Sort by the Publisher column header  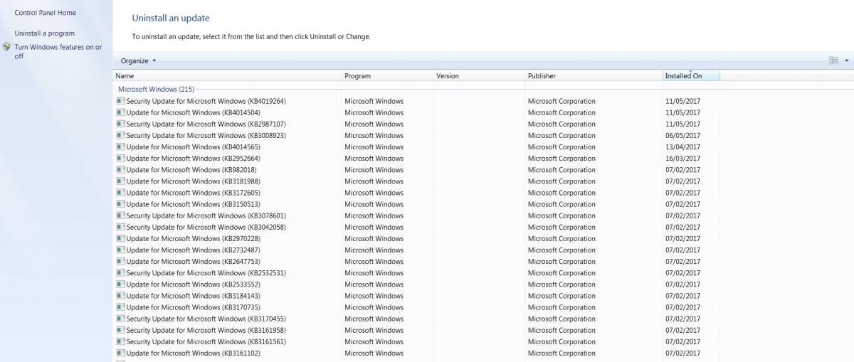594,75
